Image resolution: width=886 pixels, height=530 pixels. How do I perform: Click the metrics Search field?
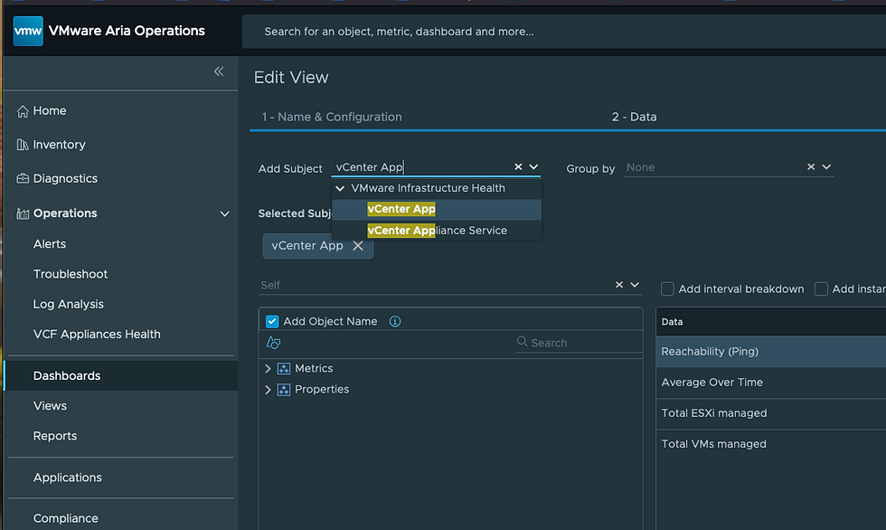pyautogui.click(x=579, y=343)
